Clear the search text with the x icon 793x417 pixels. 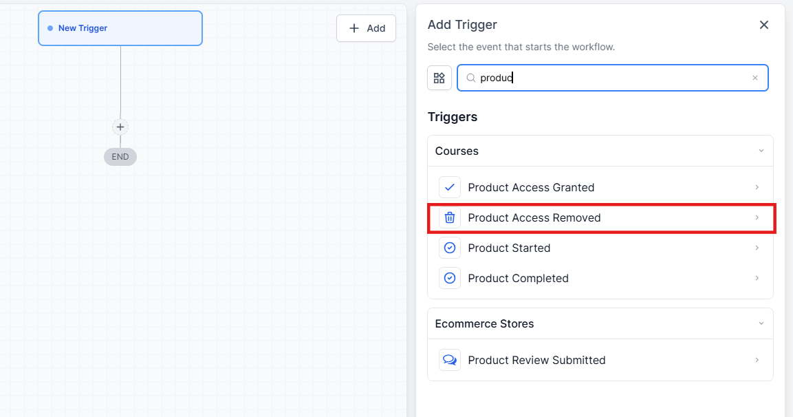(754, 78)
